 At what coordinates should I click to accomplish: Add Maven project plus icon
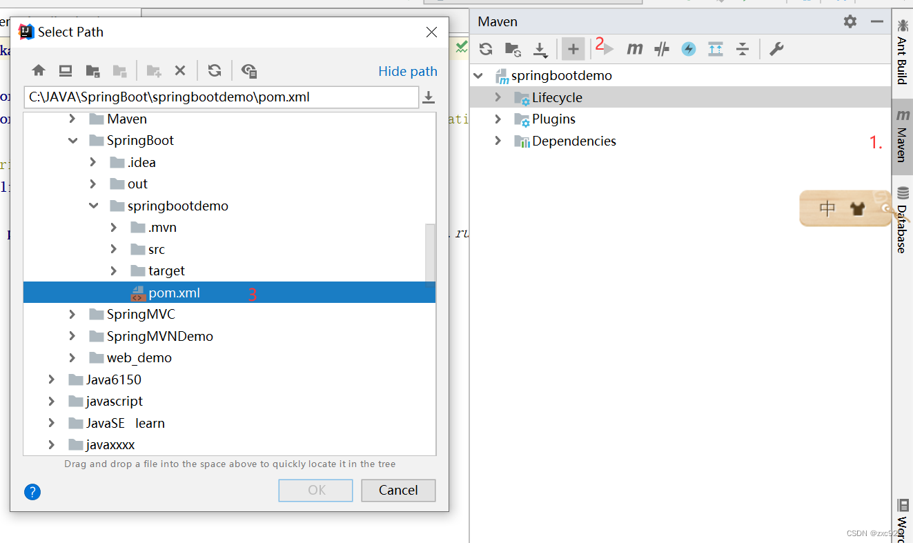[x=573, y=49]
